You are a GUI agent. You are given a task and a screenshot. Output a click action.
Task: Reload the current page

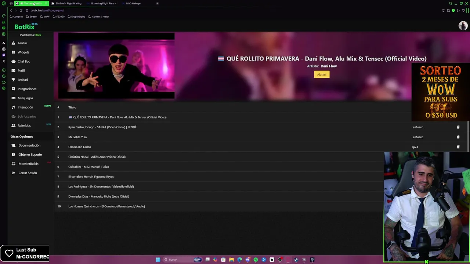(21, 10)
